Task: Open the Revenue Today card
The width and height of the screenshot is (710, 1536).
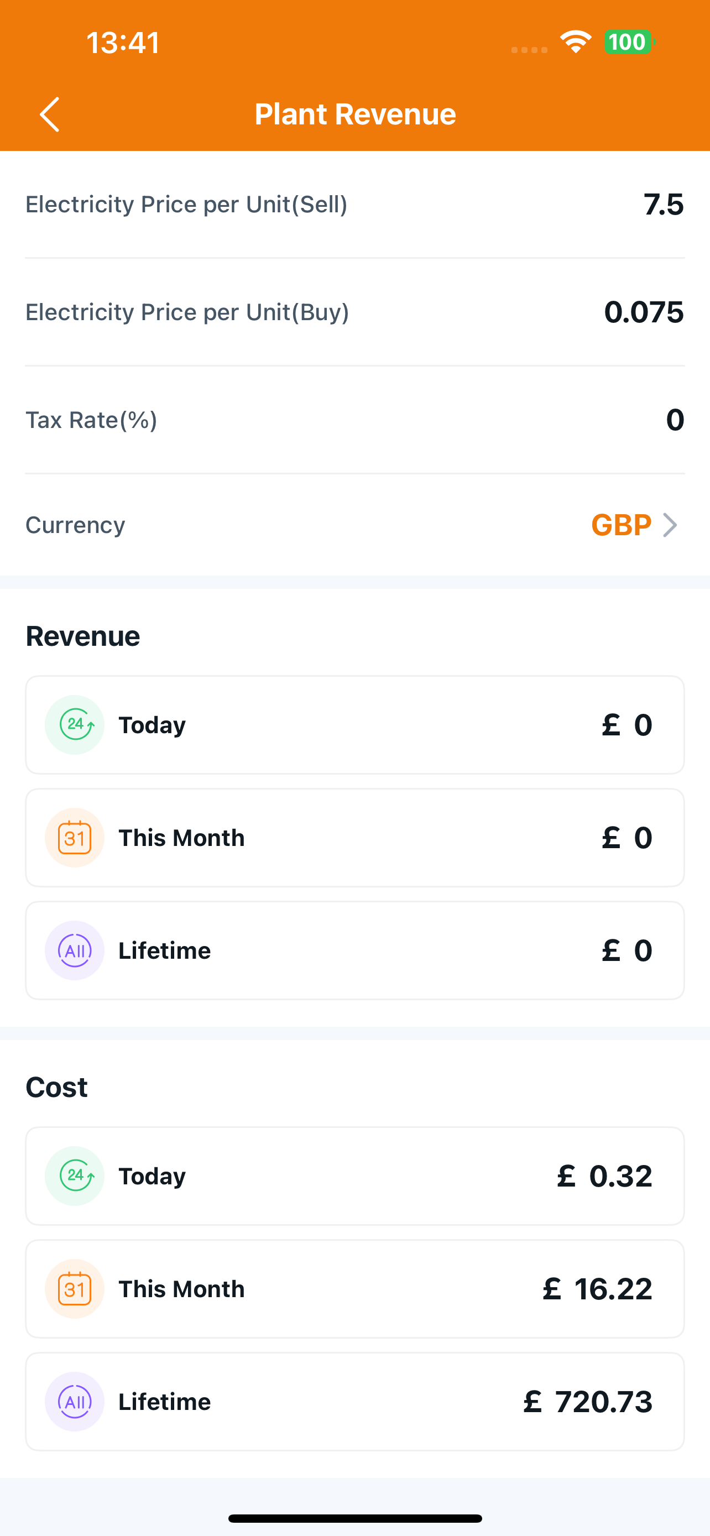Action: pos(354,724)
